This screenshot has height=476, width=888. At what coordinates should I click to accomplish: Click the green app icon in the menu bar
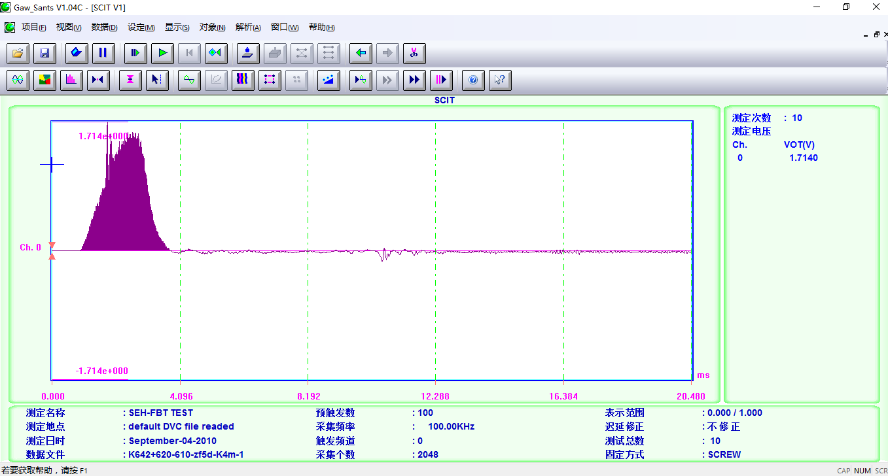pyautogui.click(x=10, y=27)
